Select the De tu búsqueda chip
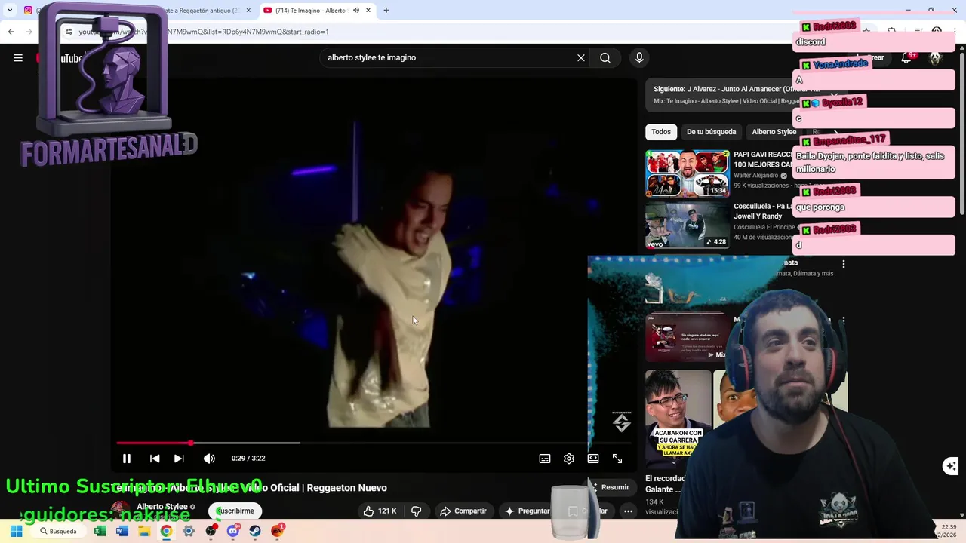 point(711,131)
